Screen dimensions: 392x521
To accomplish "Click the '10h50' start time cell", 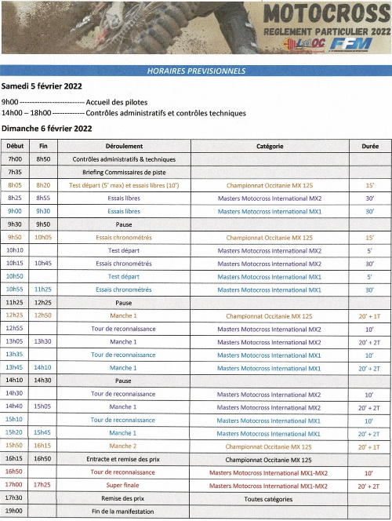I will (x=15, y=276).
